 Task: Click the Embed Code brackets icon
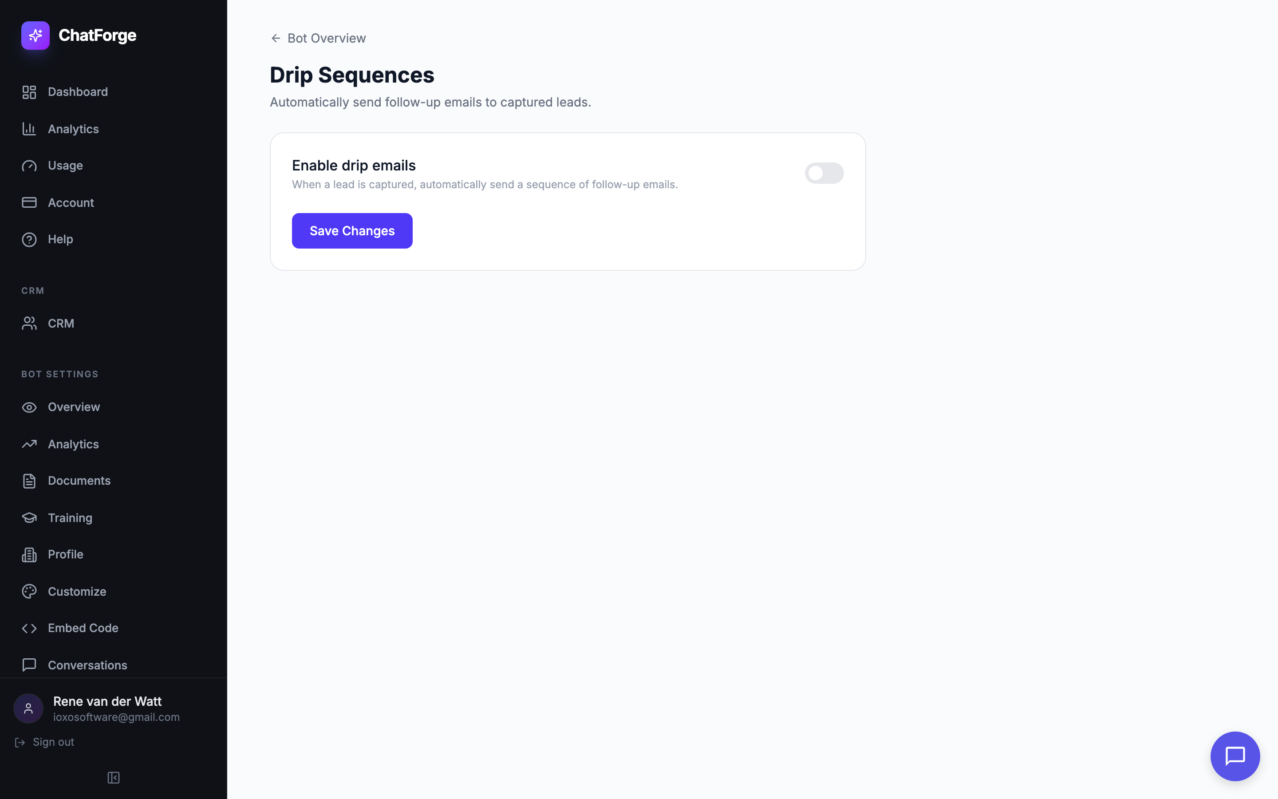[29, 628]
